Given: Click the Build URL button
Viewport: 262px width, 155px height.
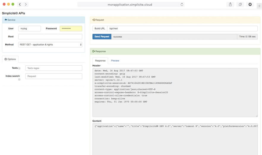Looking at the screenshot, I should (x=100, y=29).
